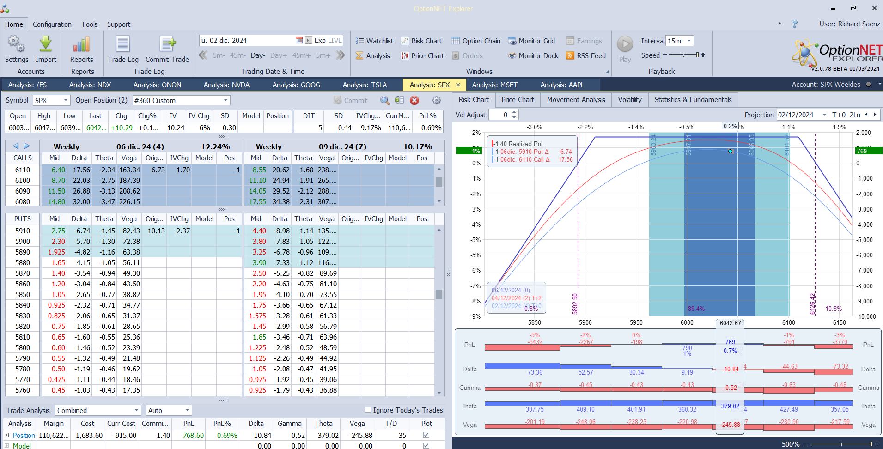The height and width of the screenshot is (449, 883).
Task: Click the Commit button
Action: click(x=350, y=100)
